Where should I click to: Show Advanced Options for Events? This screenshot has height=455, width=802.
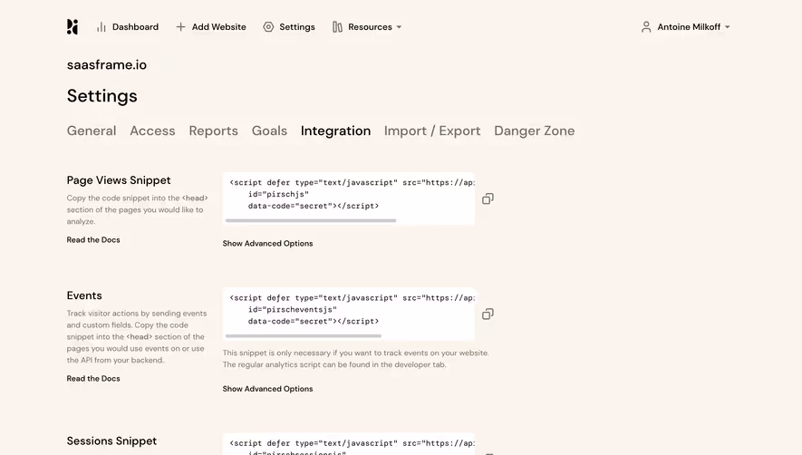267,389
